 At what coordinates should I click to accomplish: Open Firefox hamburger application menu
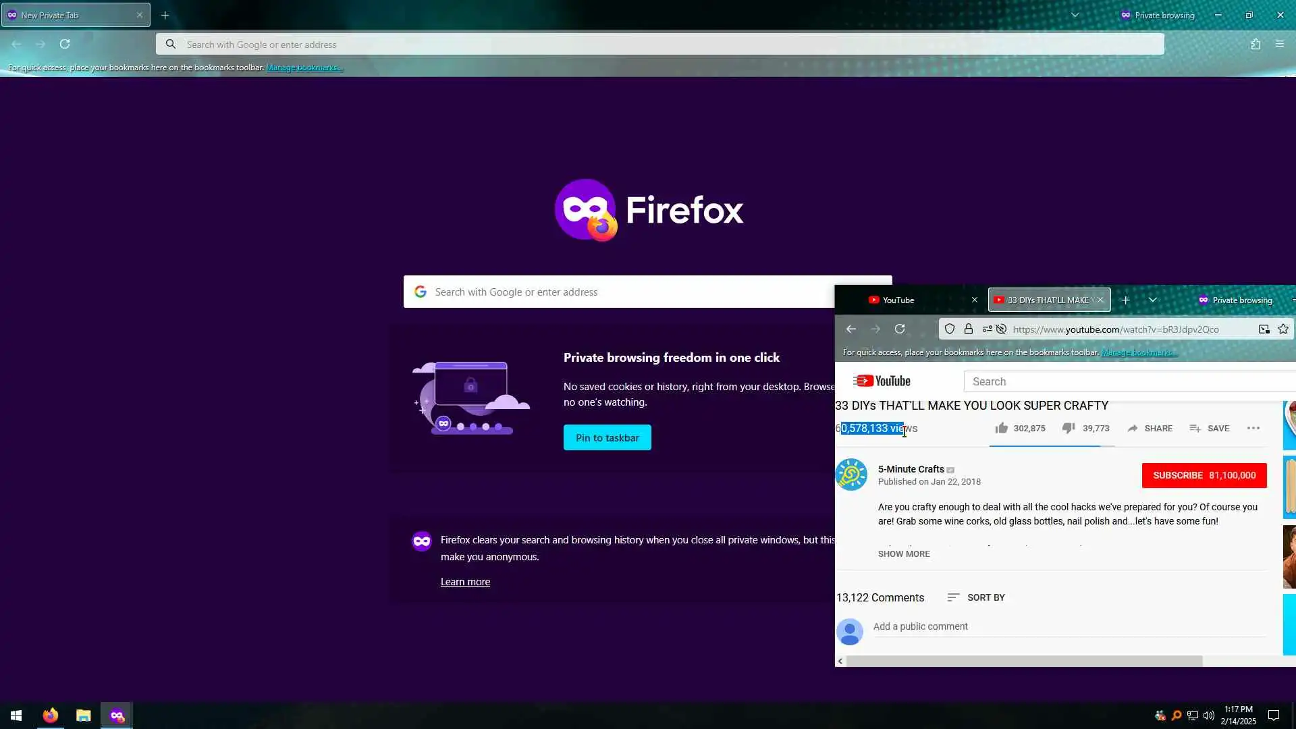coord(1280,44)
